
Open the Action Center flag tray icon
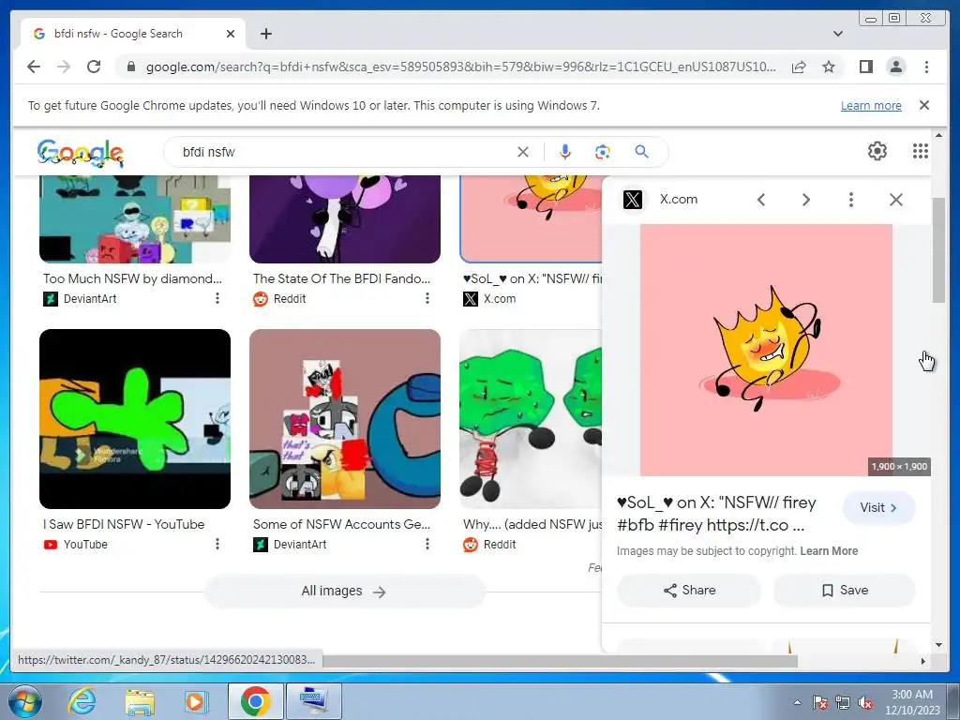(819, 702)
